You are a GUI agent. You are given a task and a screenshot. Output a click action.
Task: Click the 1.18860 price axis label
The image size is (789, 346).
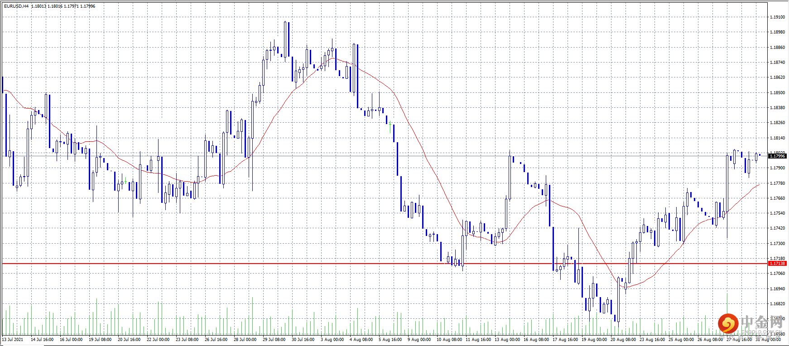777,48
